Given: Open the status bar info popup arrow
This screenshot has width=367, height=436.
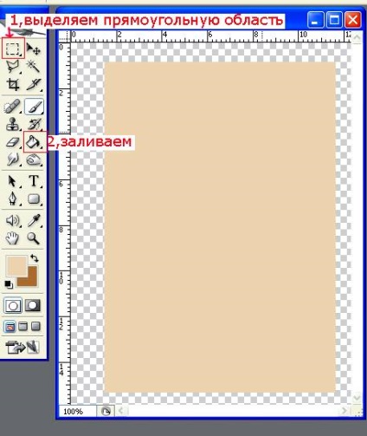Looking at the screenshot, I should coord(106,411).
